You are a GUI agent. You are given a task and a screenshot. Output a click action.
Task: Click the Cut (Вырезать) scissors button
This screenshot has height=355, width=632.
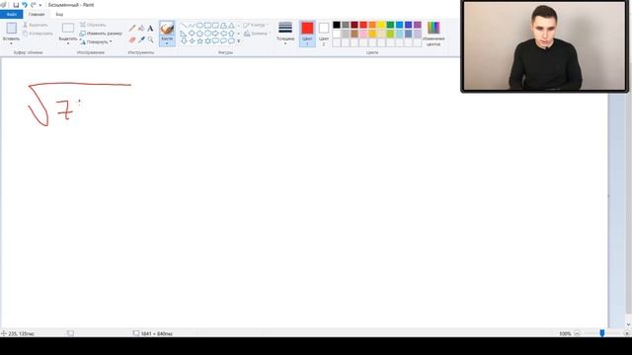tap(36, 25)
